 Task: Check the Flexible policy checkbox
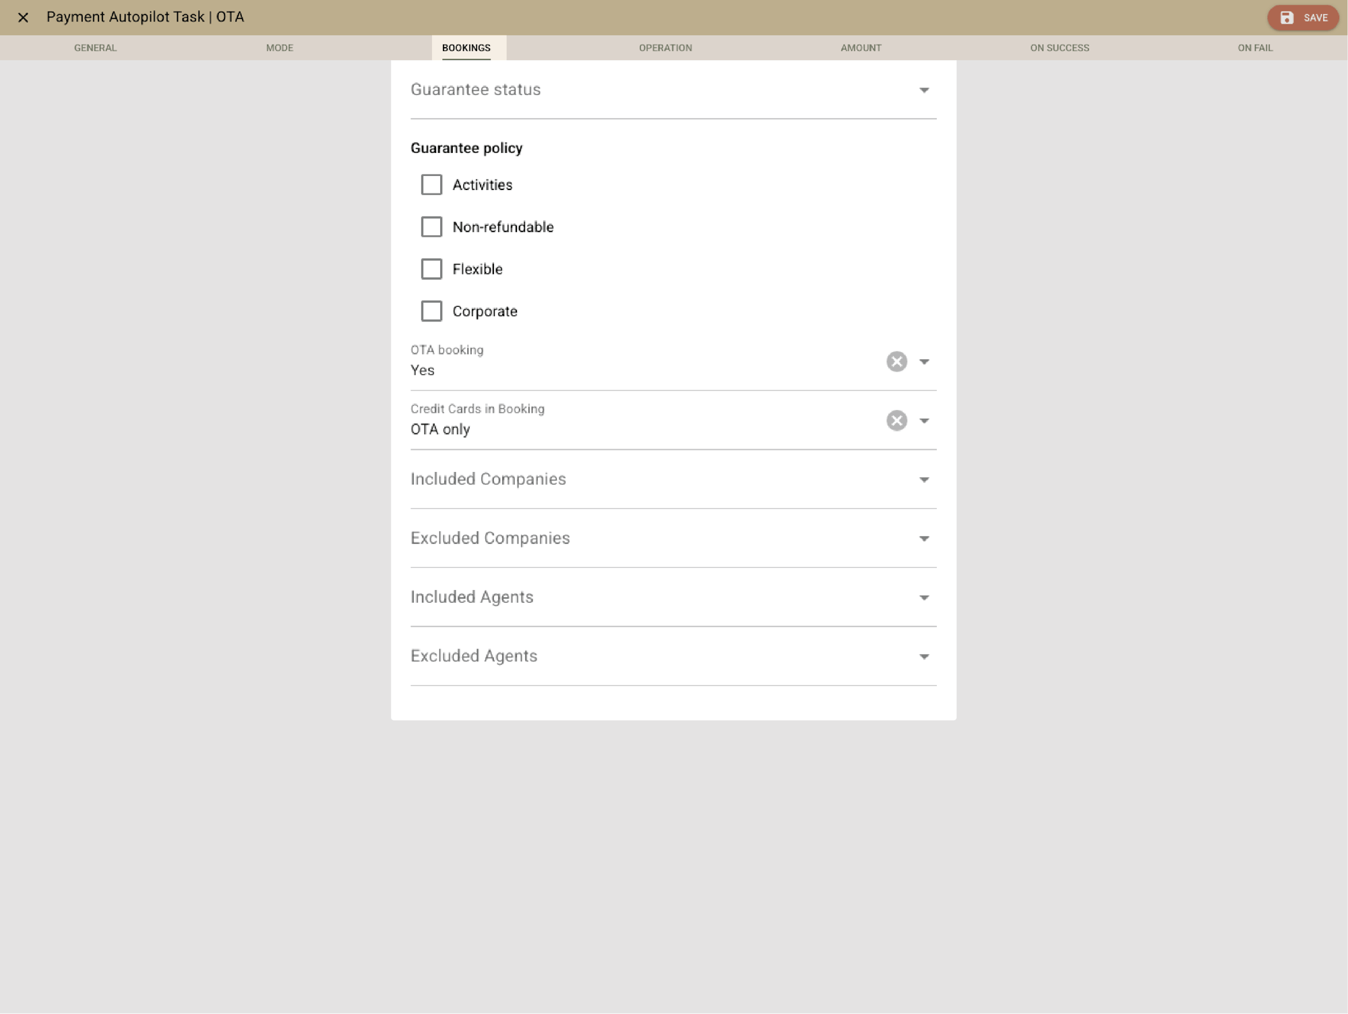(432, 268)
